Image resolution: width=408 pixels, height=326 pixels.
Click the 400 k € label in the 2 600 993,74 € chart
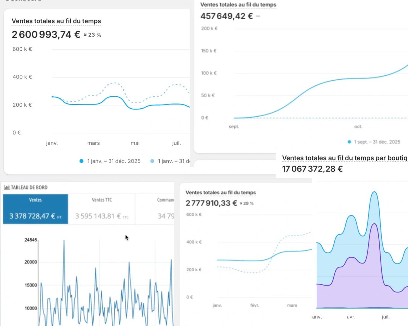click(22, 77)
